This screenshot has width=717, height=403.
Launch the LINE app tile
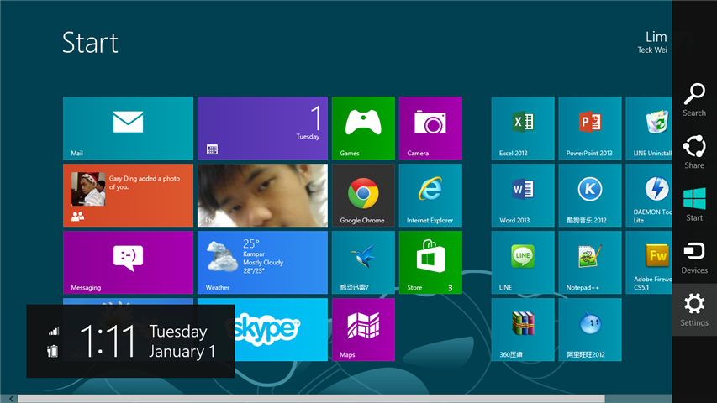click(x=523, y=262)
